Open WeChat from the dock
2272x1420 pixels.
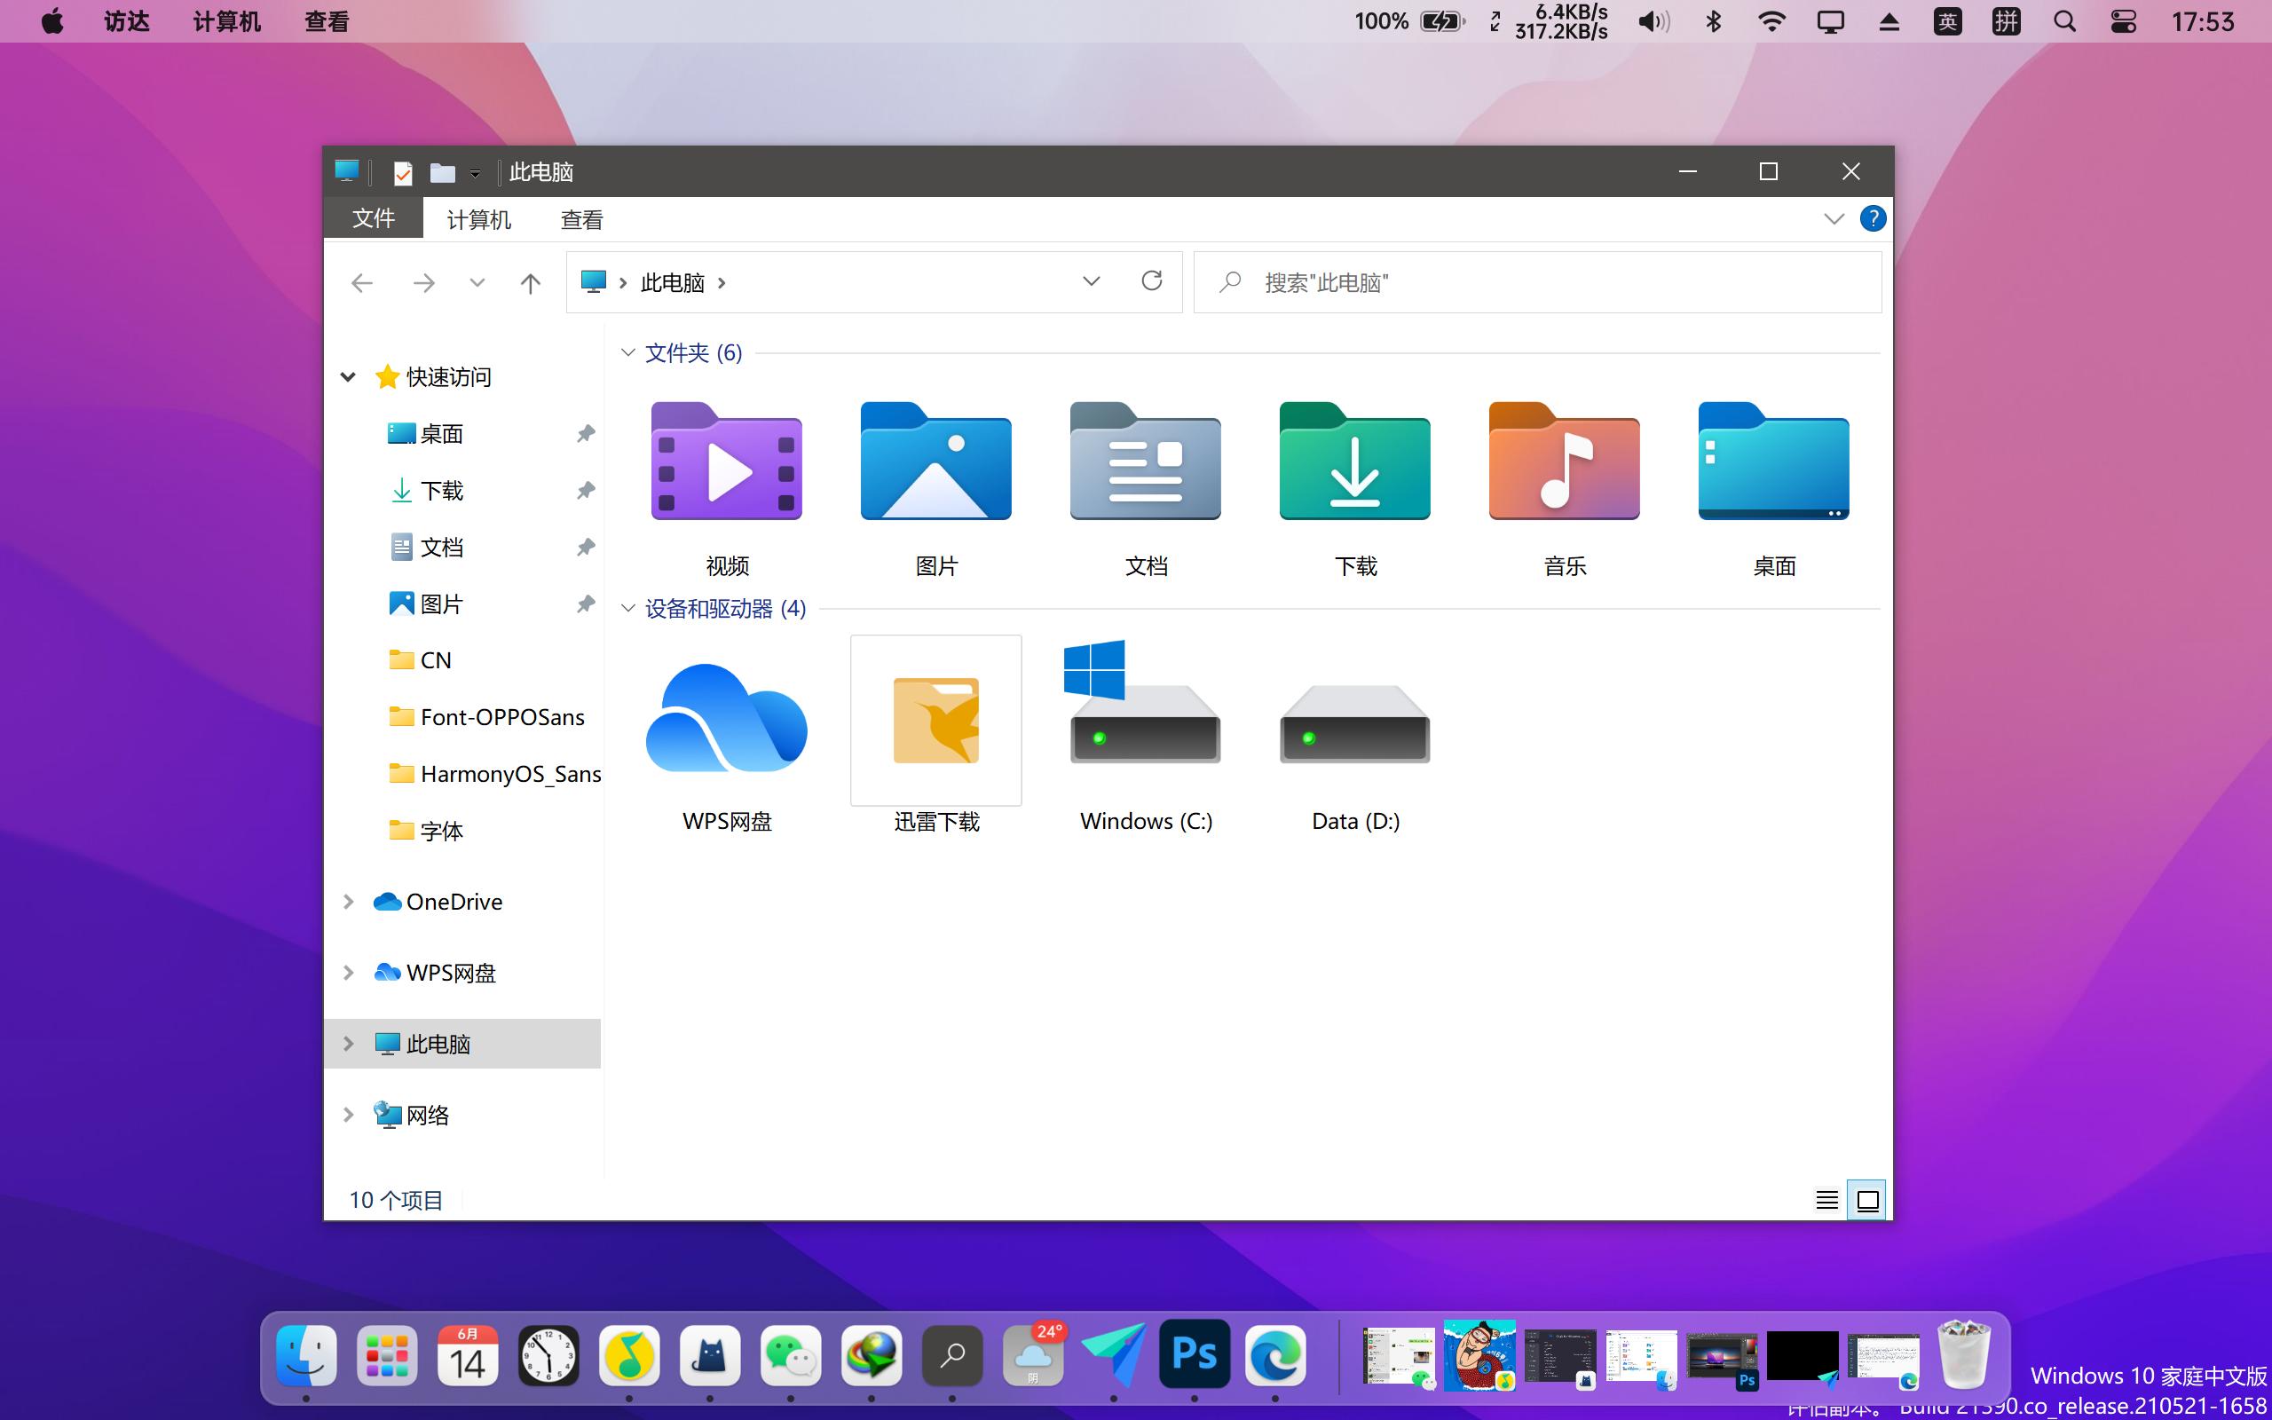coord(792,1355)
